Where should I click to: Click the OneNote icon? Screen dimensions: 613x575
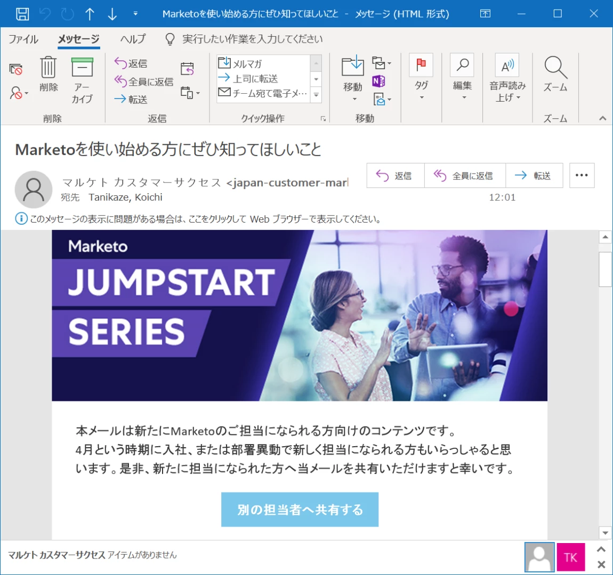click(378, 81)
